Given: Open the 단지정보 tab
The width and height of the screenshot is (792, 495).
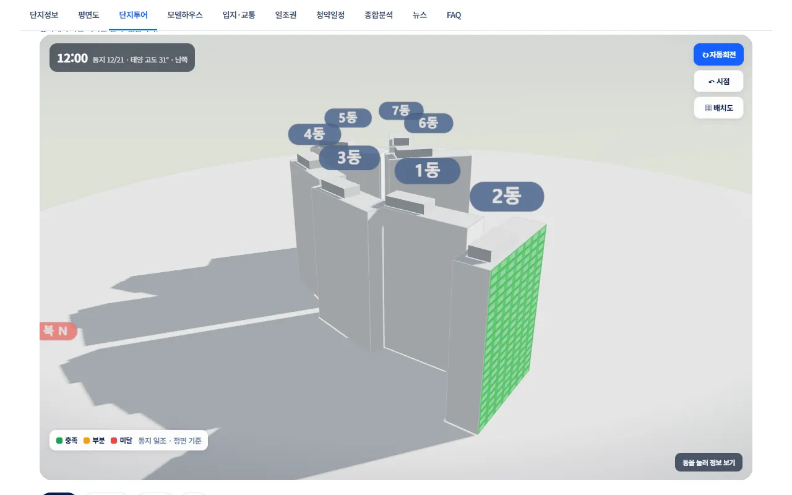Looking at the screenshot, I should (44, 15).
